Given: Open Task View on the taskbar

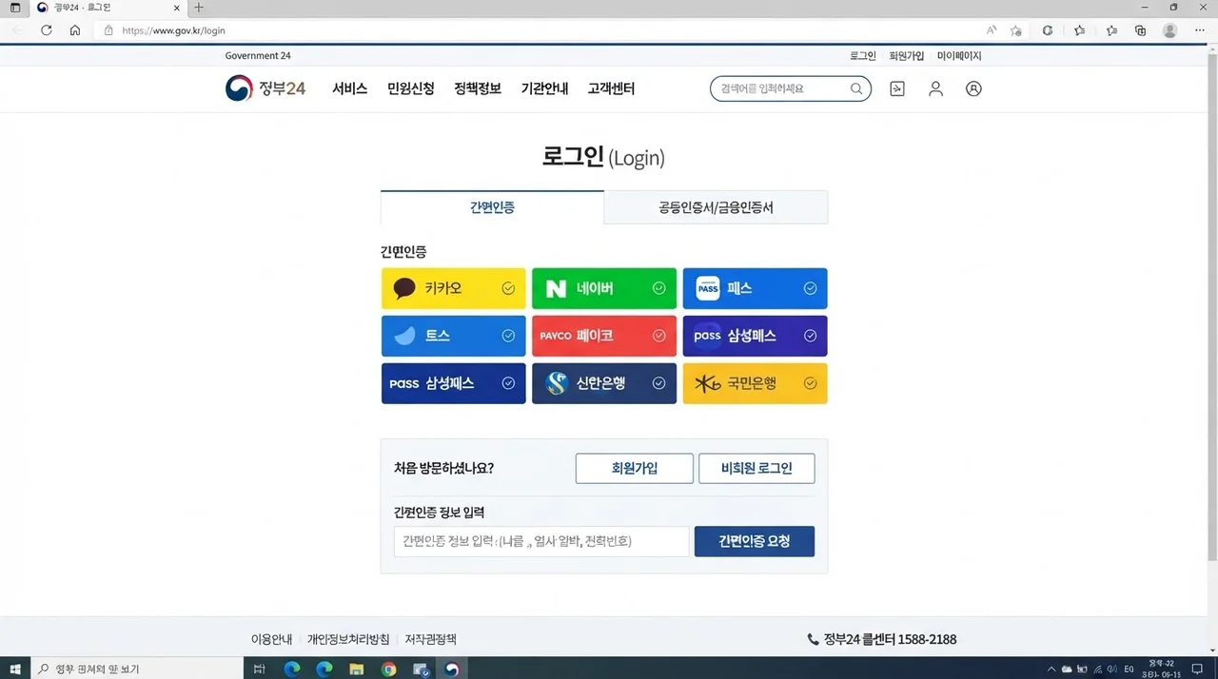Looking at the screenshot, I should (259, 669).
